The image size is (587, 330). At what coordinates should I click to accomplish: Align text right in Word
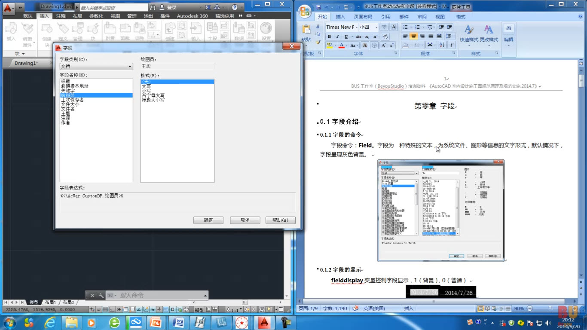point(422,36)
